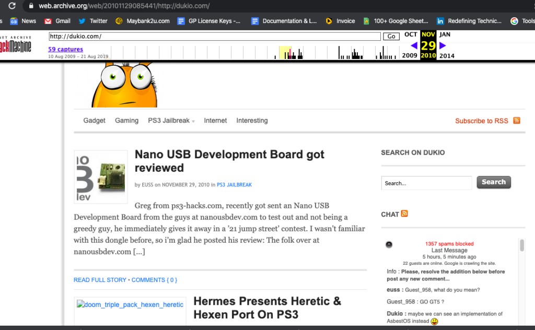This screenshot has width=535, height=330.
Task: Open the PS3 JAILBREAK category link
Action: (234, 185)
